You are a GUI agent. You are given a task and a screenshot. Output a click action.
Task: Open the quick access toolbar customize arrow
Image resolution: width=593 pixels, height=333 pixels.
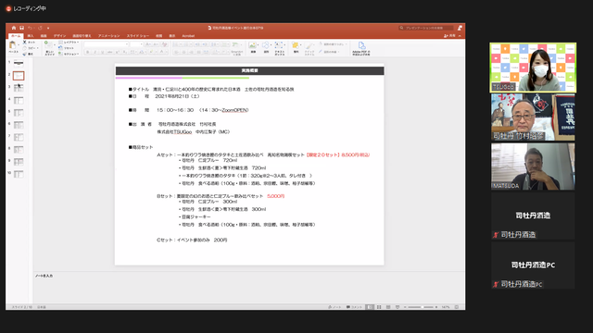point(48,28)
